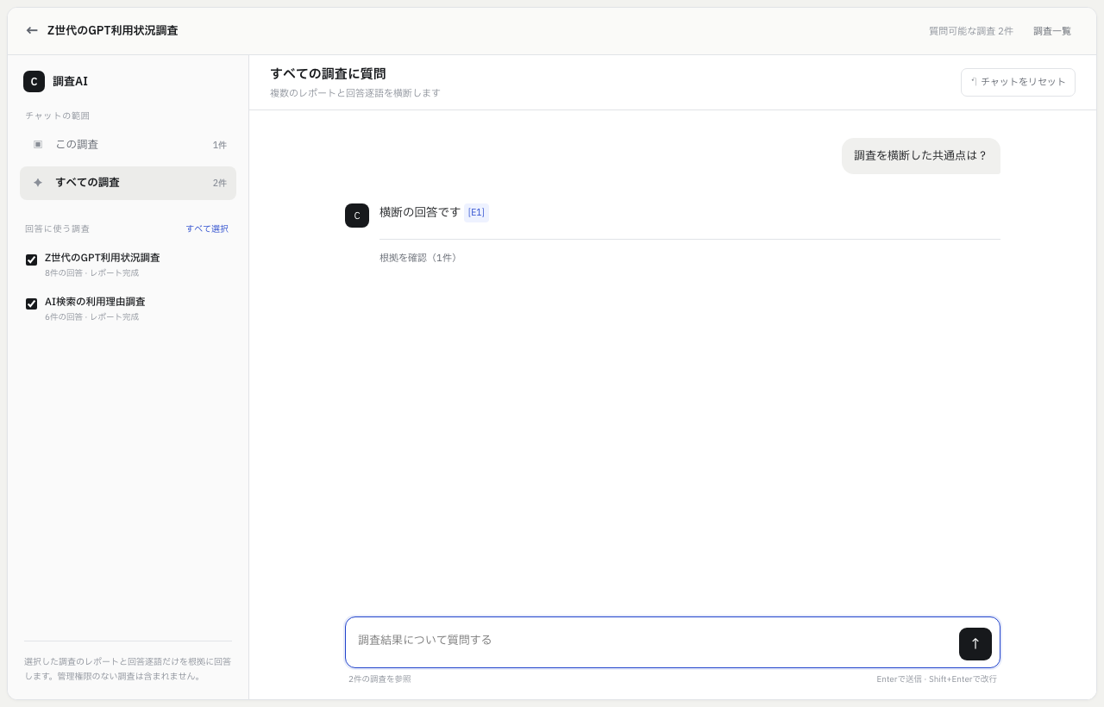Click the 横断の回答です answer text
The image size is (1104, 707).
(420, 212)
